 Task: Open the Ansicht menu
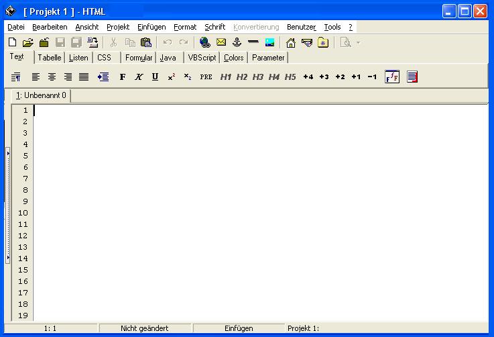coord(87,27)
